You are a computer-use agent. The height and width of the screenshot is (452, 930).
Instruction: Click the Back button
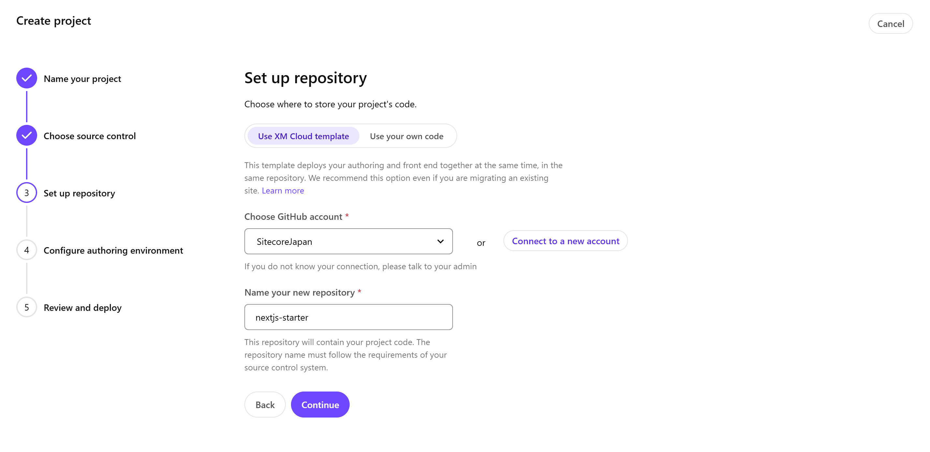point(265,405)
